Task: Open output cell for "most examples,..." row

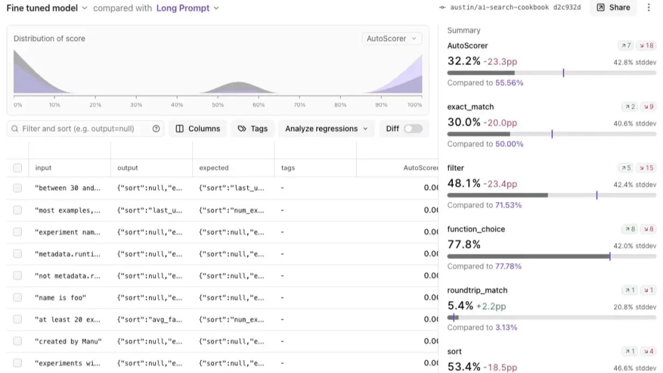Action: coord(150,210)
